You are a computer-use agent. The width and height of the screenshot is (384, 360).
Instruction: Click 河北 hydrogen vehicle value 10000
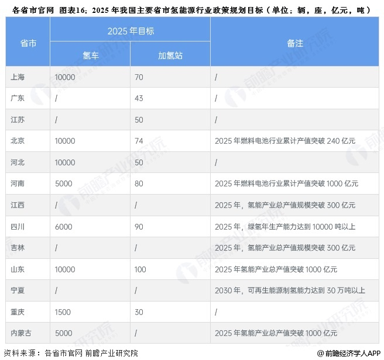65,162
